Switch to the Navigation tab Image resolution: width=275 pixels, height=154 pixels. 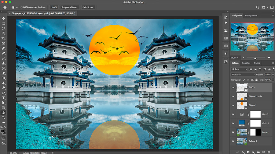point(237,16)
